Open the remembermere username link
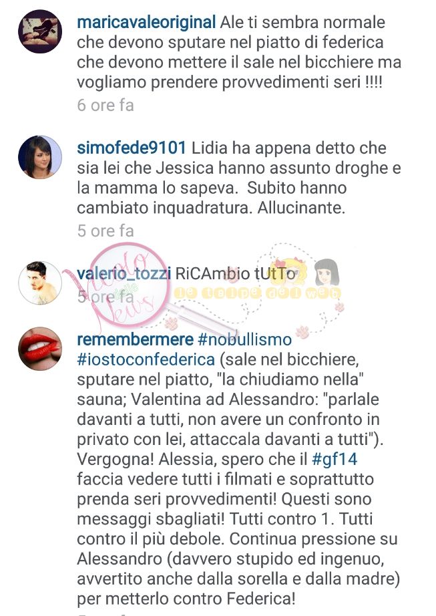 tap(135, 339)
